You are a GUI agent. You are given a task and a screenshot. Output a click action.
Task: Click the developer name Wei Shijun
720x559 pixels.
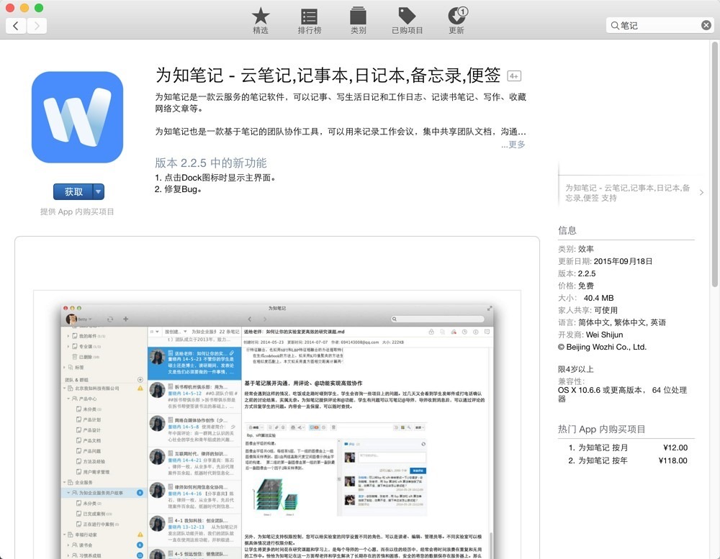[604, 335]
